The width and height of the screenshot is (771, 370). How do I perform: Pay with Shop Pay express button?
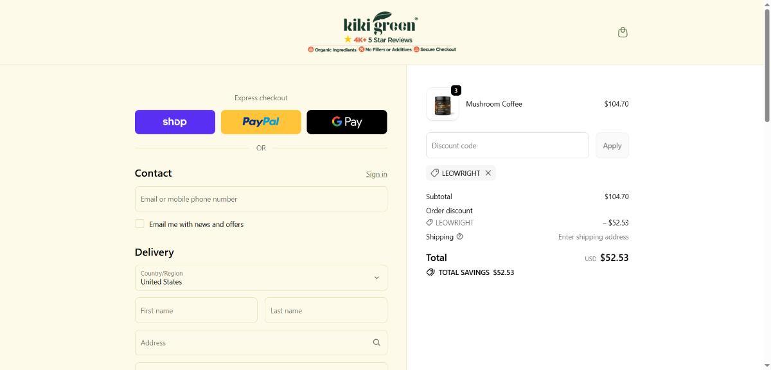click(x=175, y=122)
